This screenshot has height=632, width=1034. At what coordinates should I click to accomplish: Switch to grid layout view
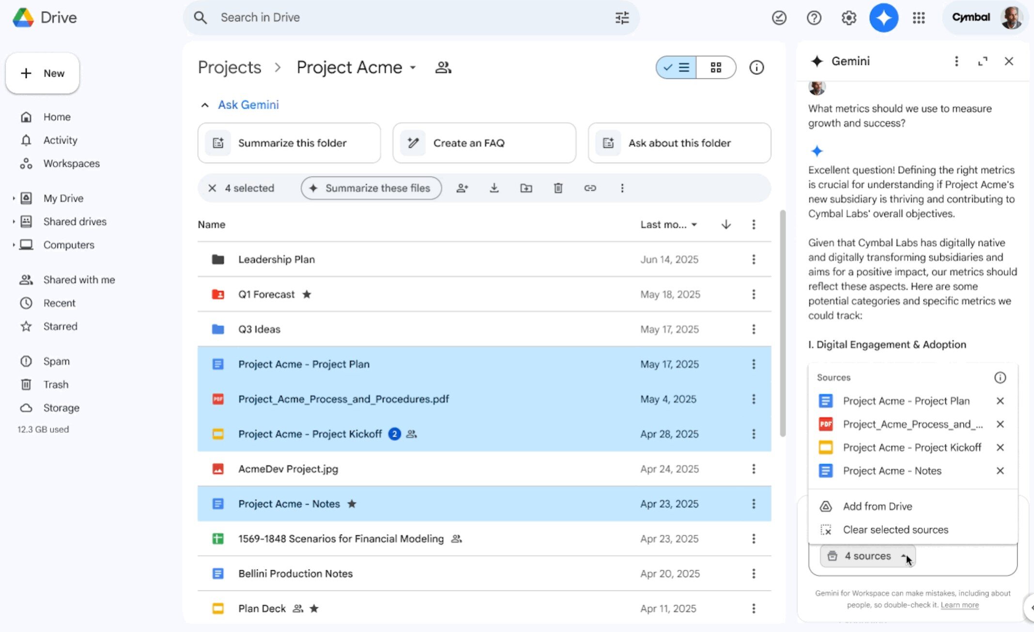point(716,67)
